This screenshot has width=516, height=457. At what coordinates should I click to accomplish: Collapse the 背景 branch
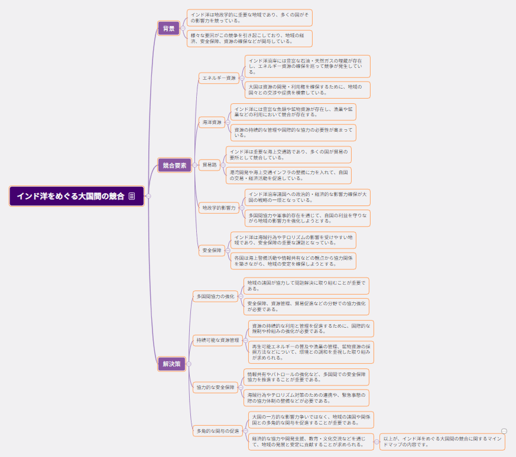[183, 28]
